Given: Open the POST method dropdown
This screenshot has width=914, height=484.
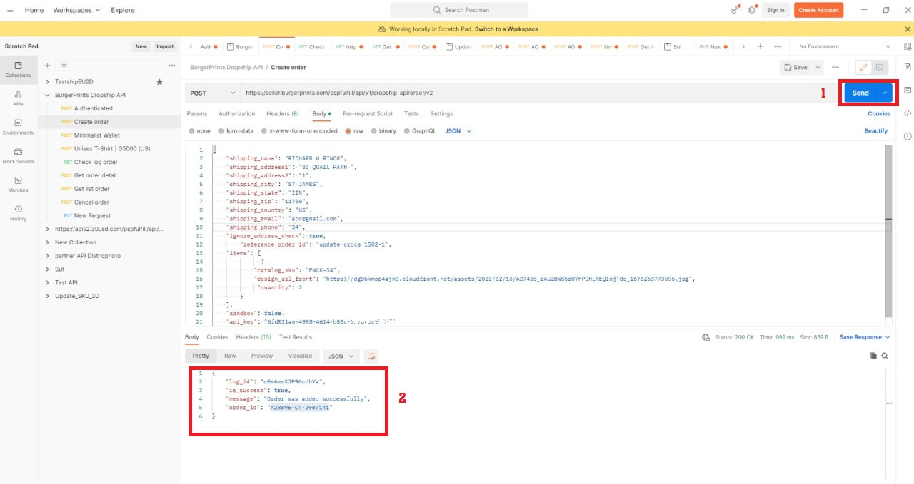Looking at the screenshot, I should 213,93.
